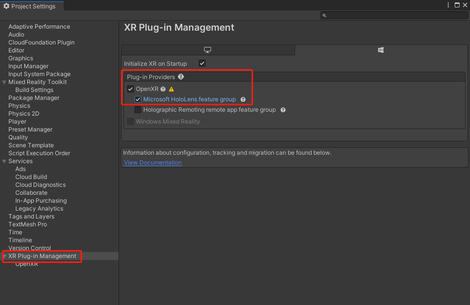Select In-App Purchasing service
Image resolution: width=470 pixels, height=305 pixels.
(x=41, y=201)
